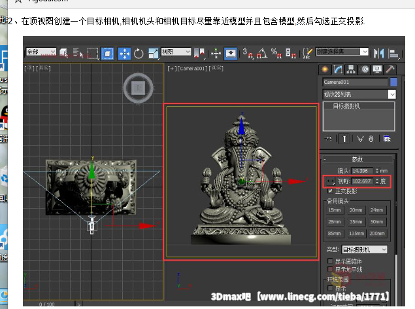This screenshot has height=309, width=415.
Task: Toggle the Angle Snap icon
Action: (x=262, y=53)
